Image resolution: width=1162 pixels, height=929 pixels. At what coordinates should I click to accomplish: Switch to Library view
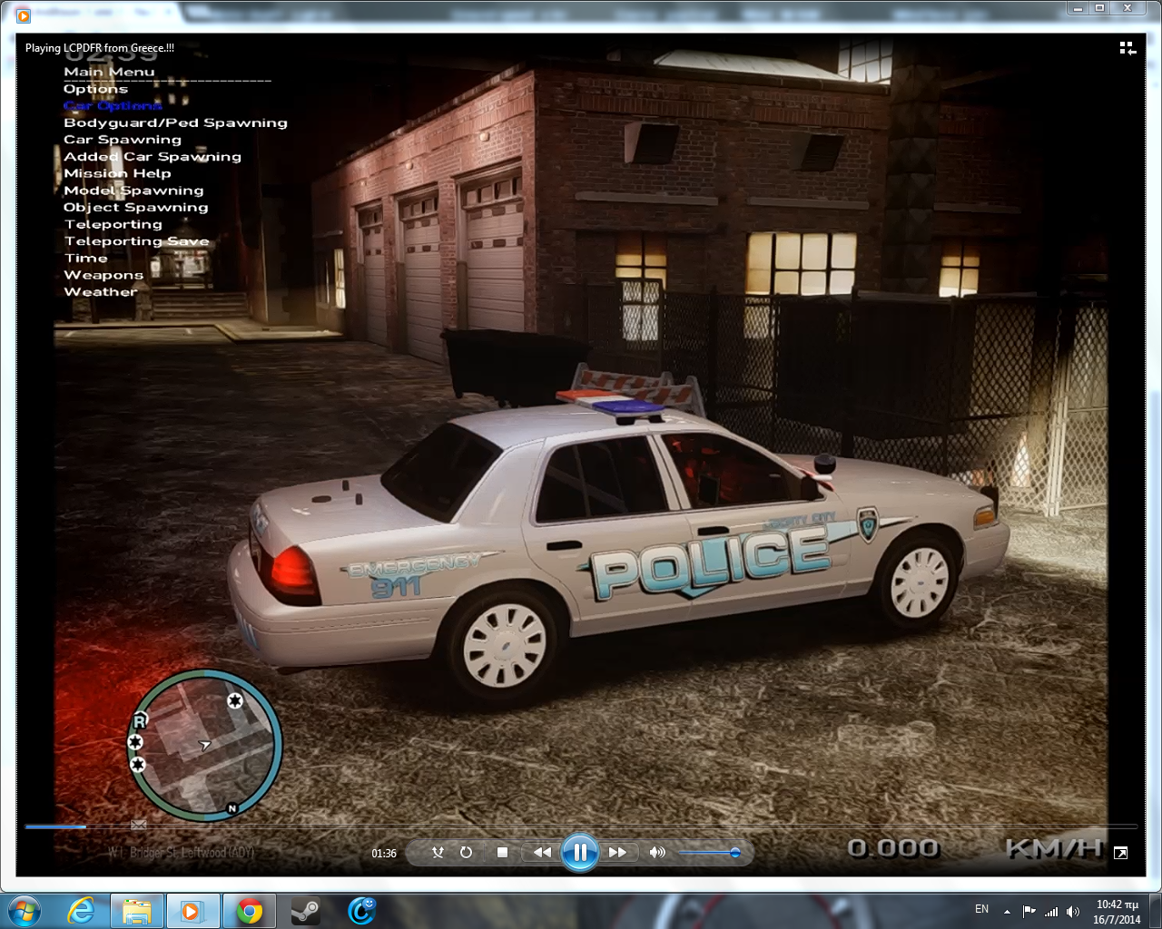[1128, 48]
